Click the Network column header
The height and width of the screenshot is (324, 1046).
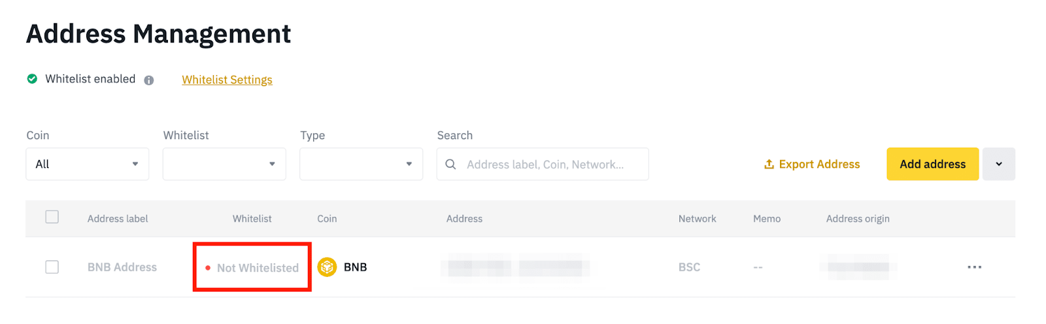pyautogui.click(x=697, y=219)
